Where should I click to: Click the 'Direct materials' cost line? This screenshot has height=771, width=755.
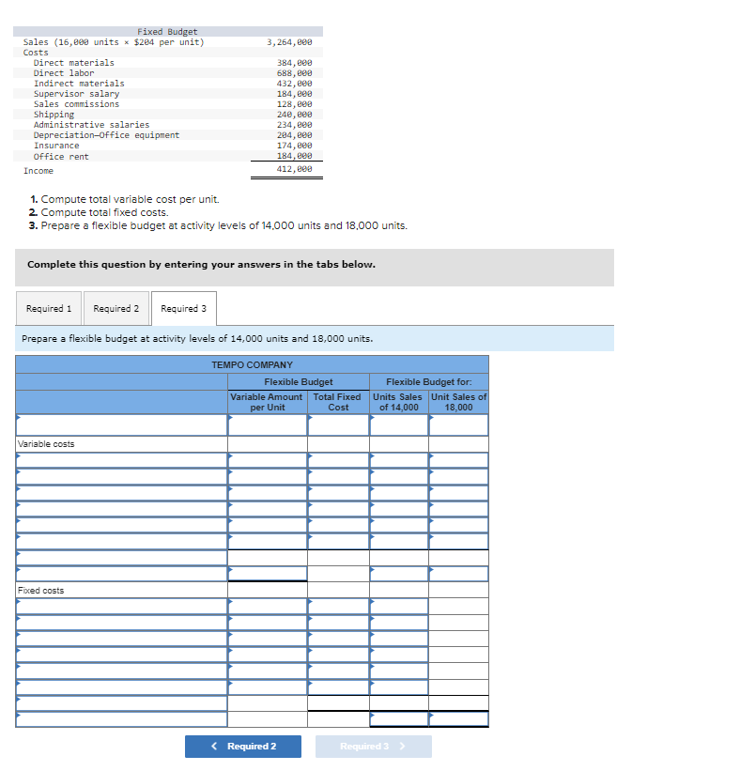point(74,62)
